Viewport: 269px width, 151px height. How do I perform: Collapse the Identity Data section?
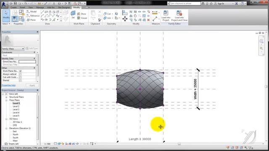click(x=34, y=59)
